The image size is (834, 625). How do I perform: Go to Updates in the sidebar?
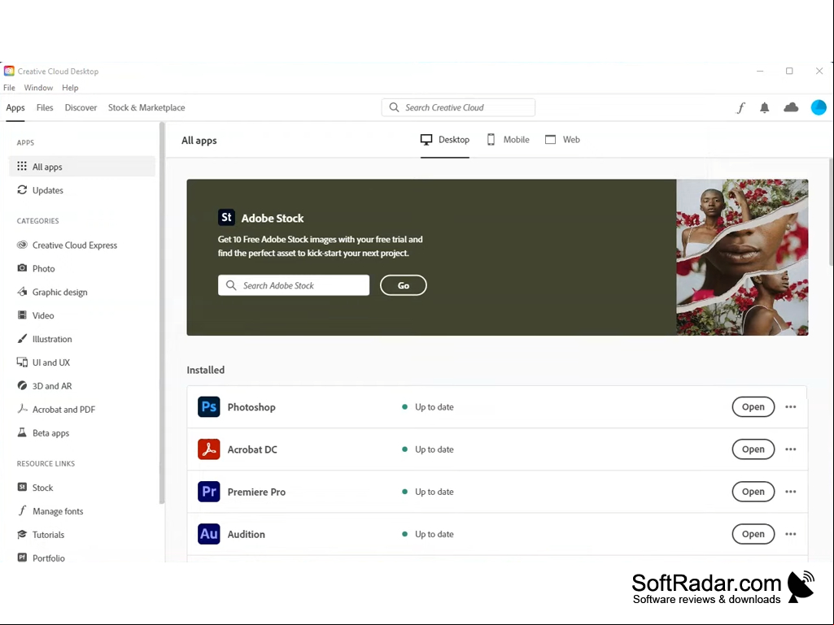point(82,190)
